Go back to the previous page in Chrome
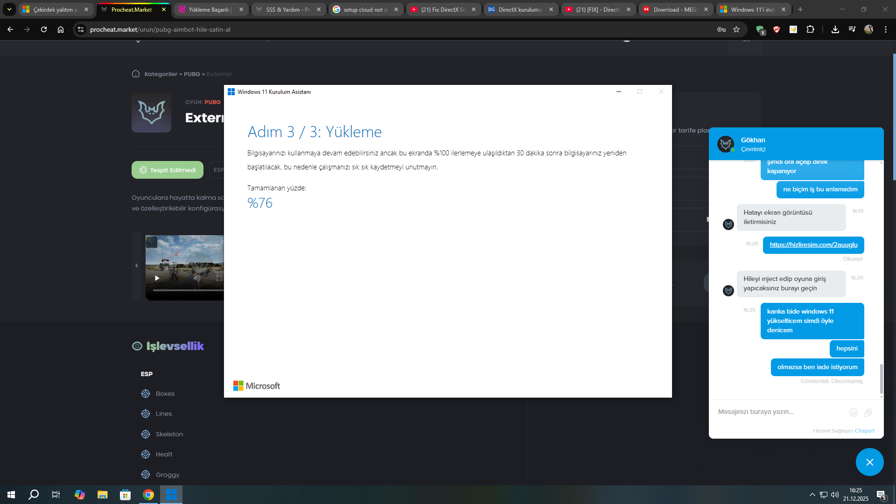The height and width of the screenshot is (504, 896). [10, 29]
